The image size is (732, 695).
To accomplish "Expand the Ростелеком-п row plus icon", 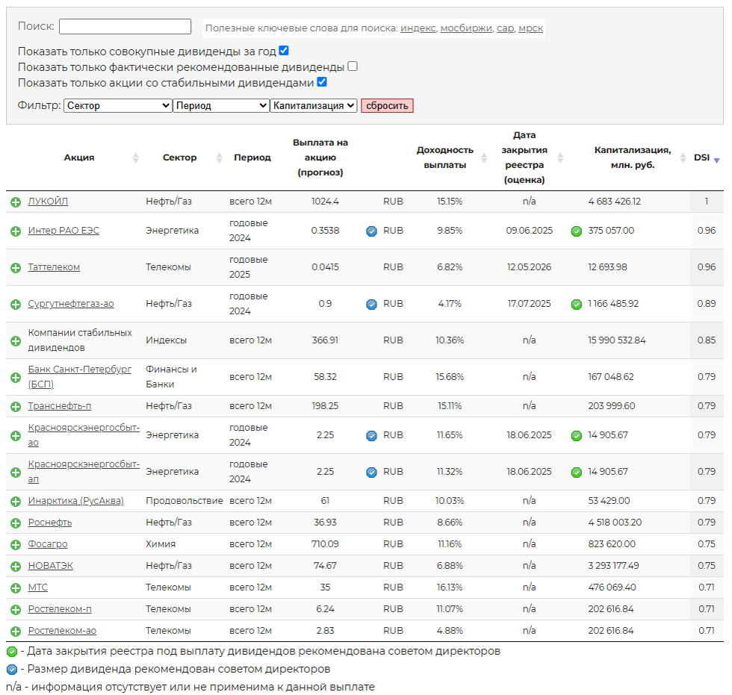I will click(x=16, y=610).
